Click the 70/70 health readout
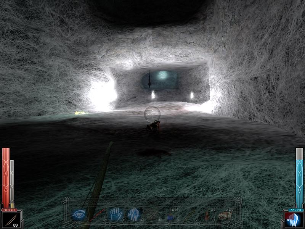This screenshot has width=305, height=229. pyautogui.click(x=9, y=210)
